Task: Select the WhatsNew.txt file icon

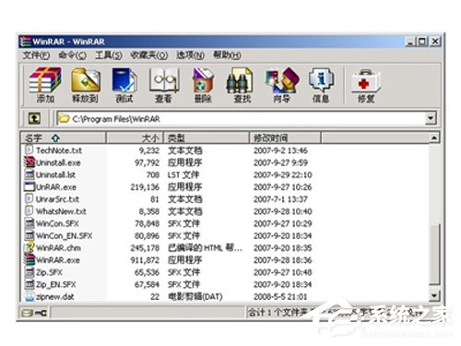Action: point(29,211)
